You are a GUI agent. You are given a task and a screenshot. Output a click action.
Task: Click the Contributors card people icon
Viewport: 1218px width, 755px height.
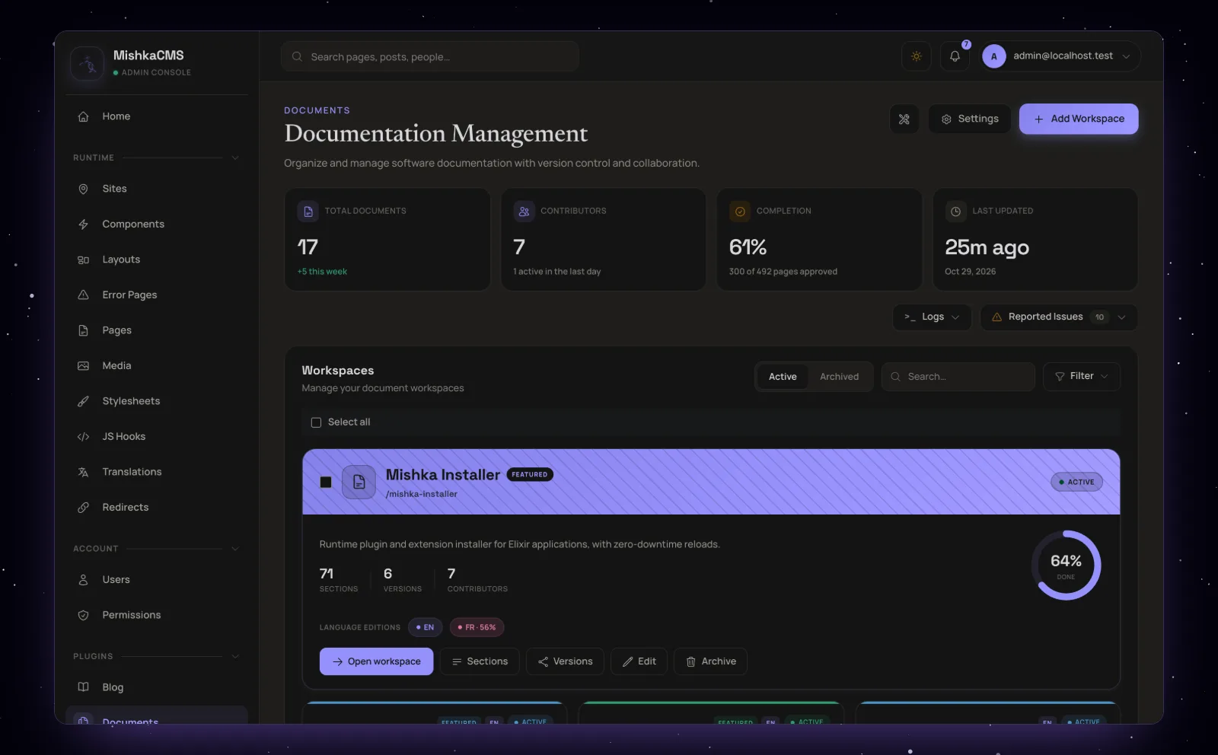coord(524,212)
